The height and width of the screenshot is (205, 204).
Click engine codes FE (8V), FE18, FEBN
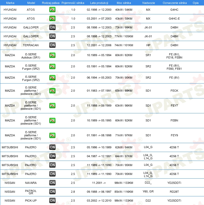174,56
